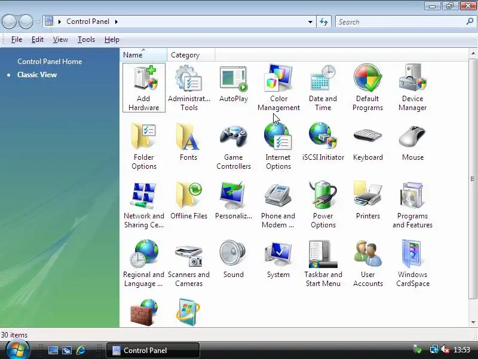Viewport: 478px width, 359px height.
Task: Open the AutoPlay settings icon
Action: (x=234, y=83)
